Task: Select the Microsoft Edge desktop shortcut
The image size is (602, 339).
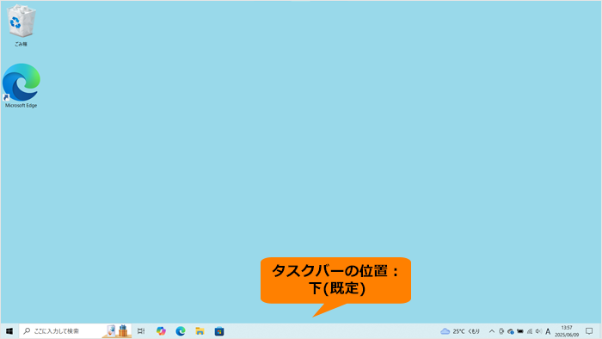Action: [x=21, y=86]
